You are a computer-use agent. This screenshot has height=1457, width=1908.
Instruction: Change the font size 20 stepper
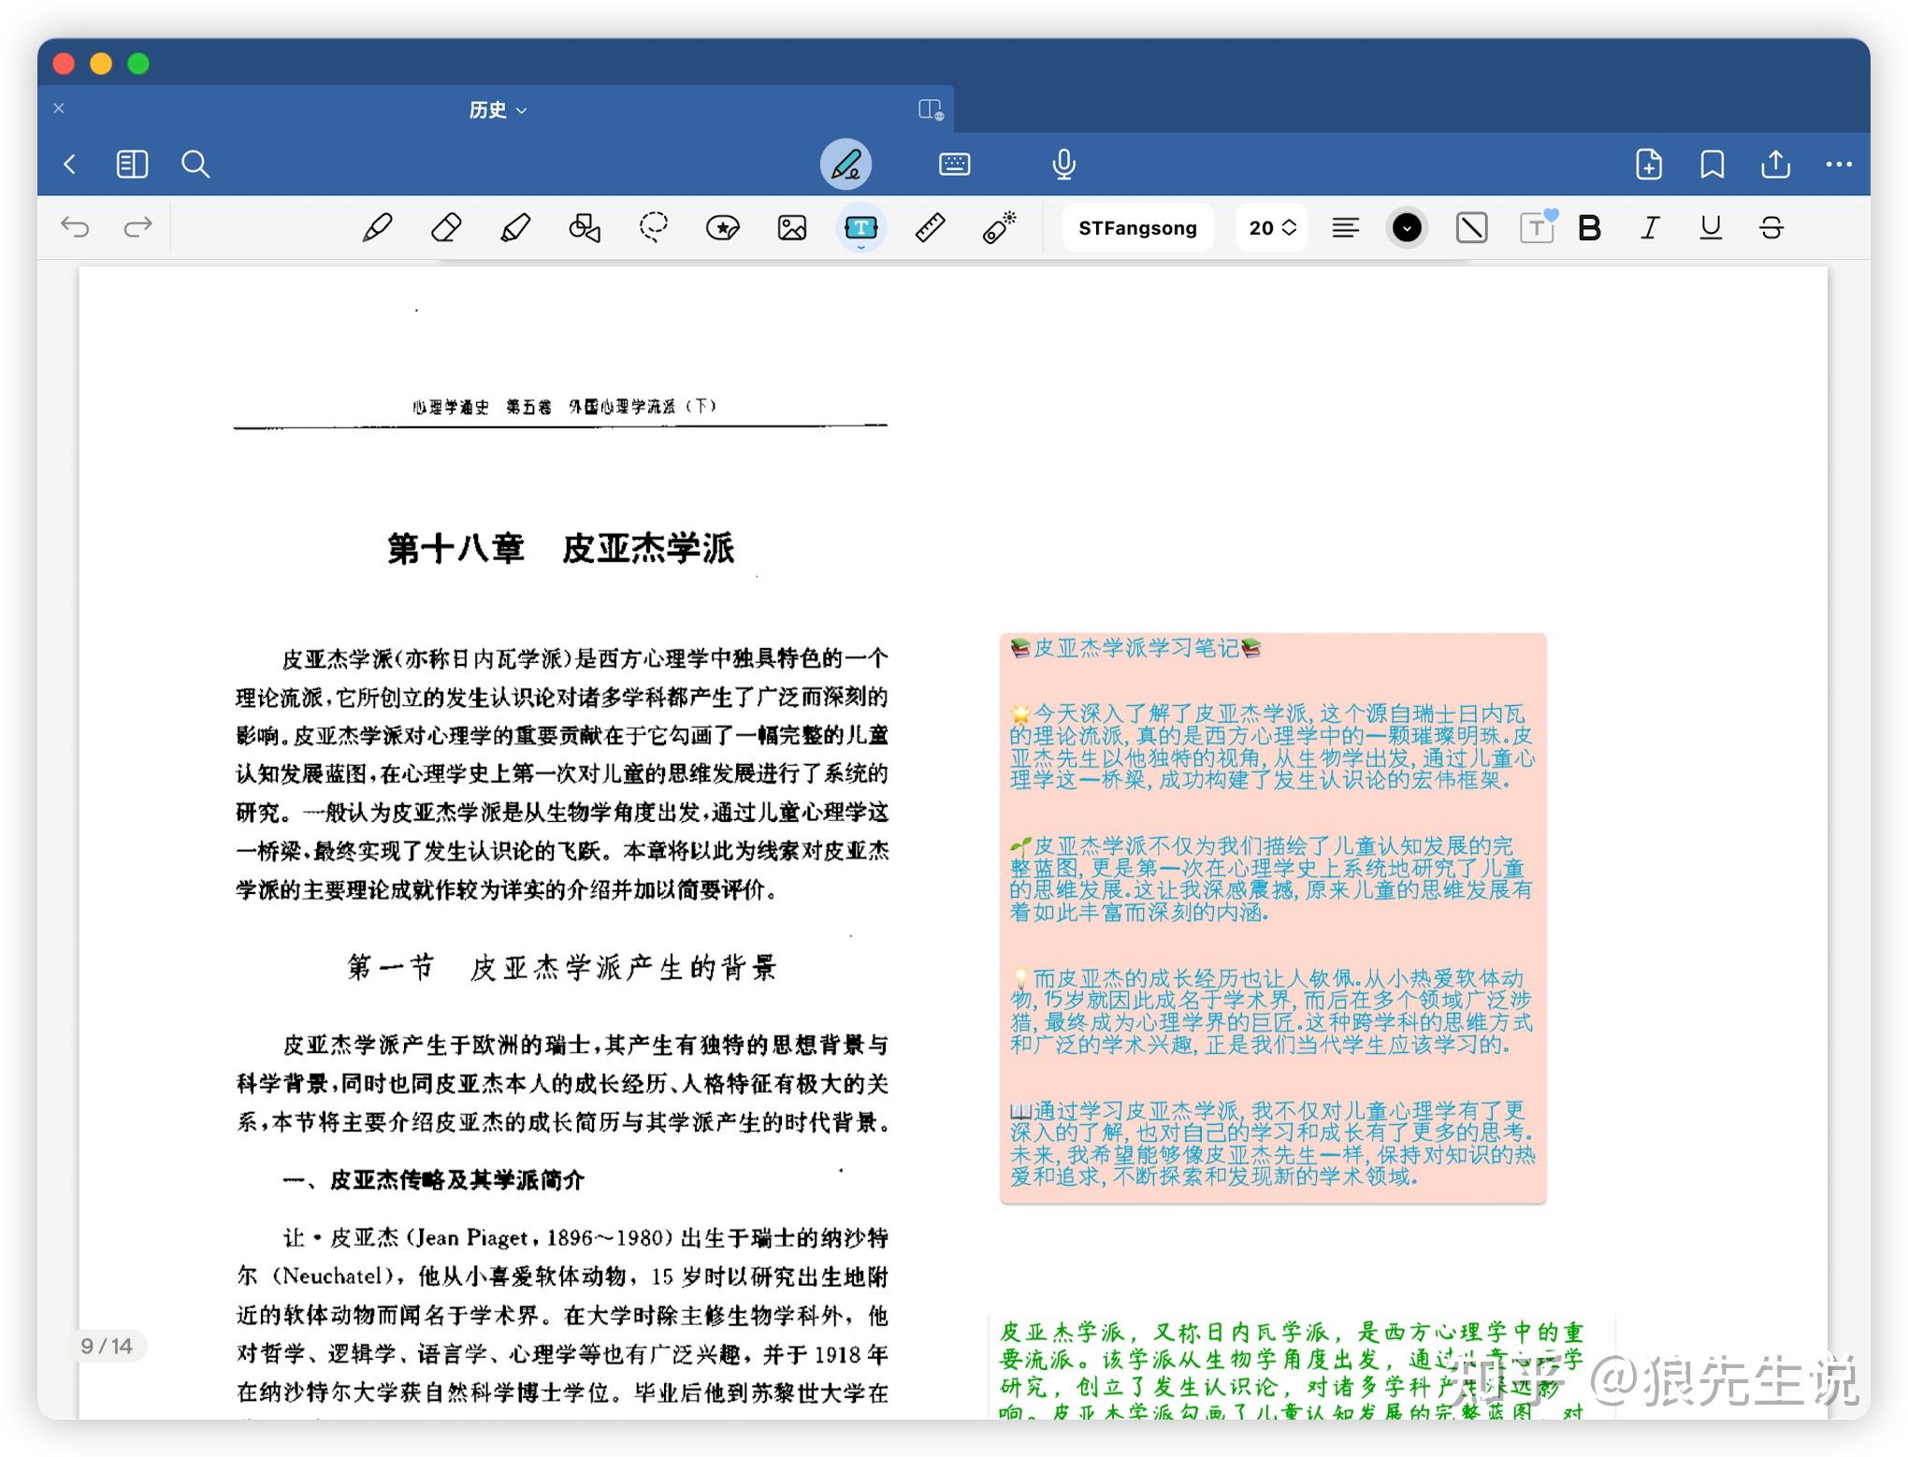pos(1272,228)
